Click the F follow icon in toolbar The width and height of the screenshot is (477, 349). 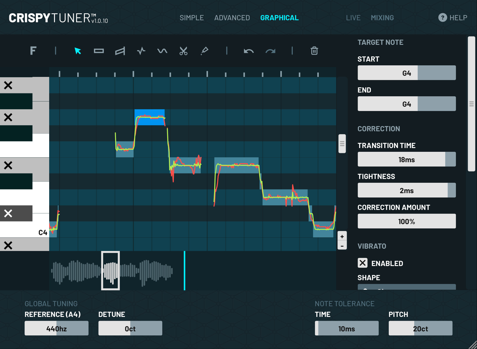[x=33, y=51]
